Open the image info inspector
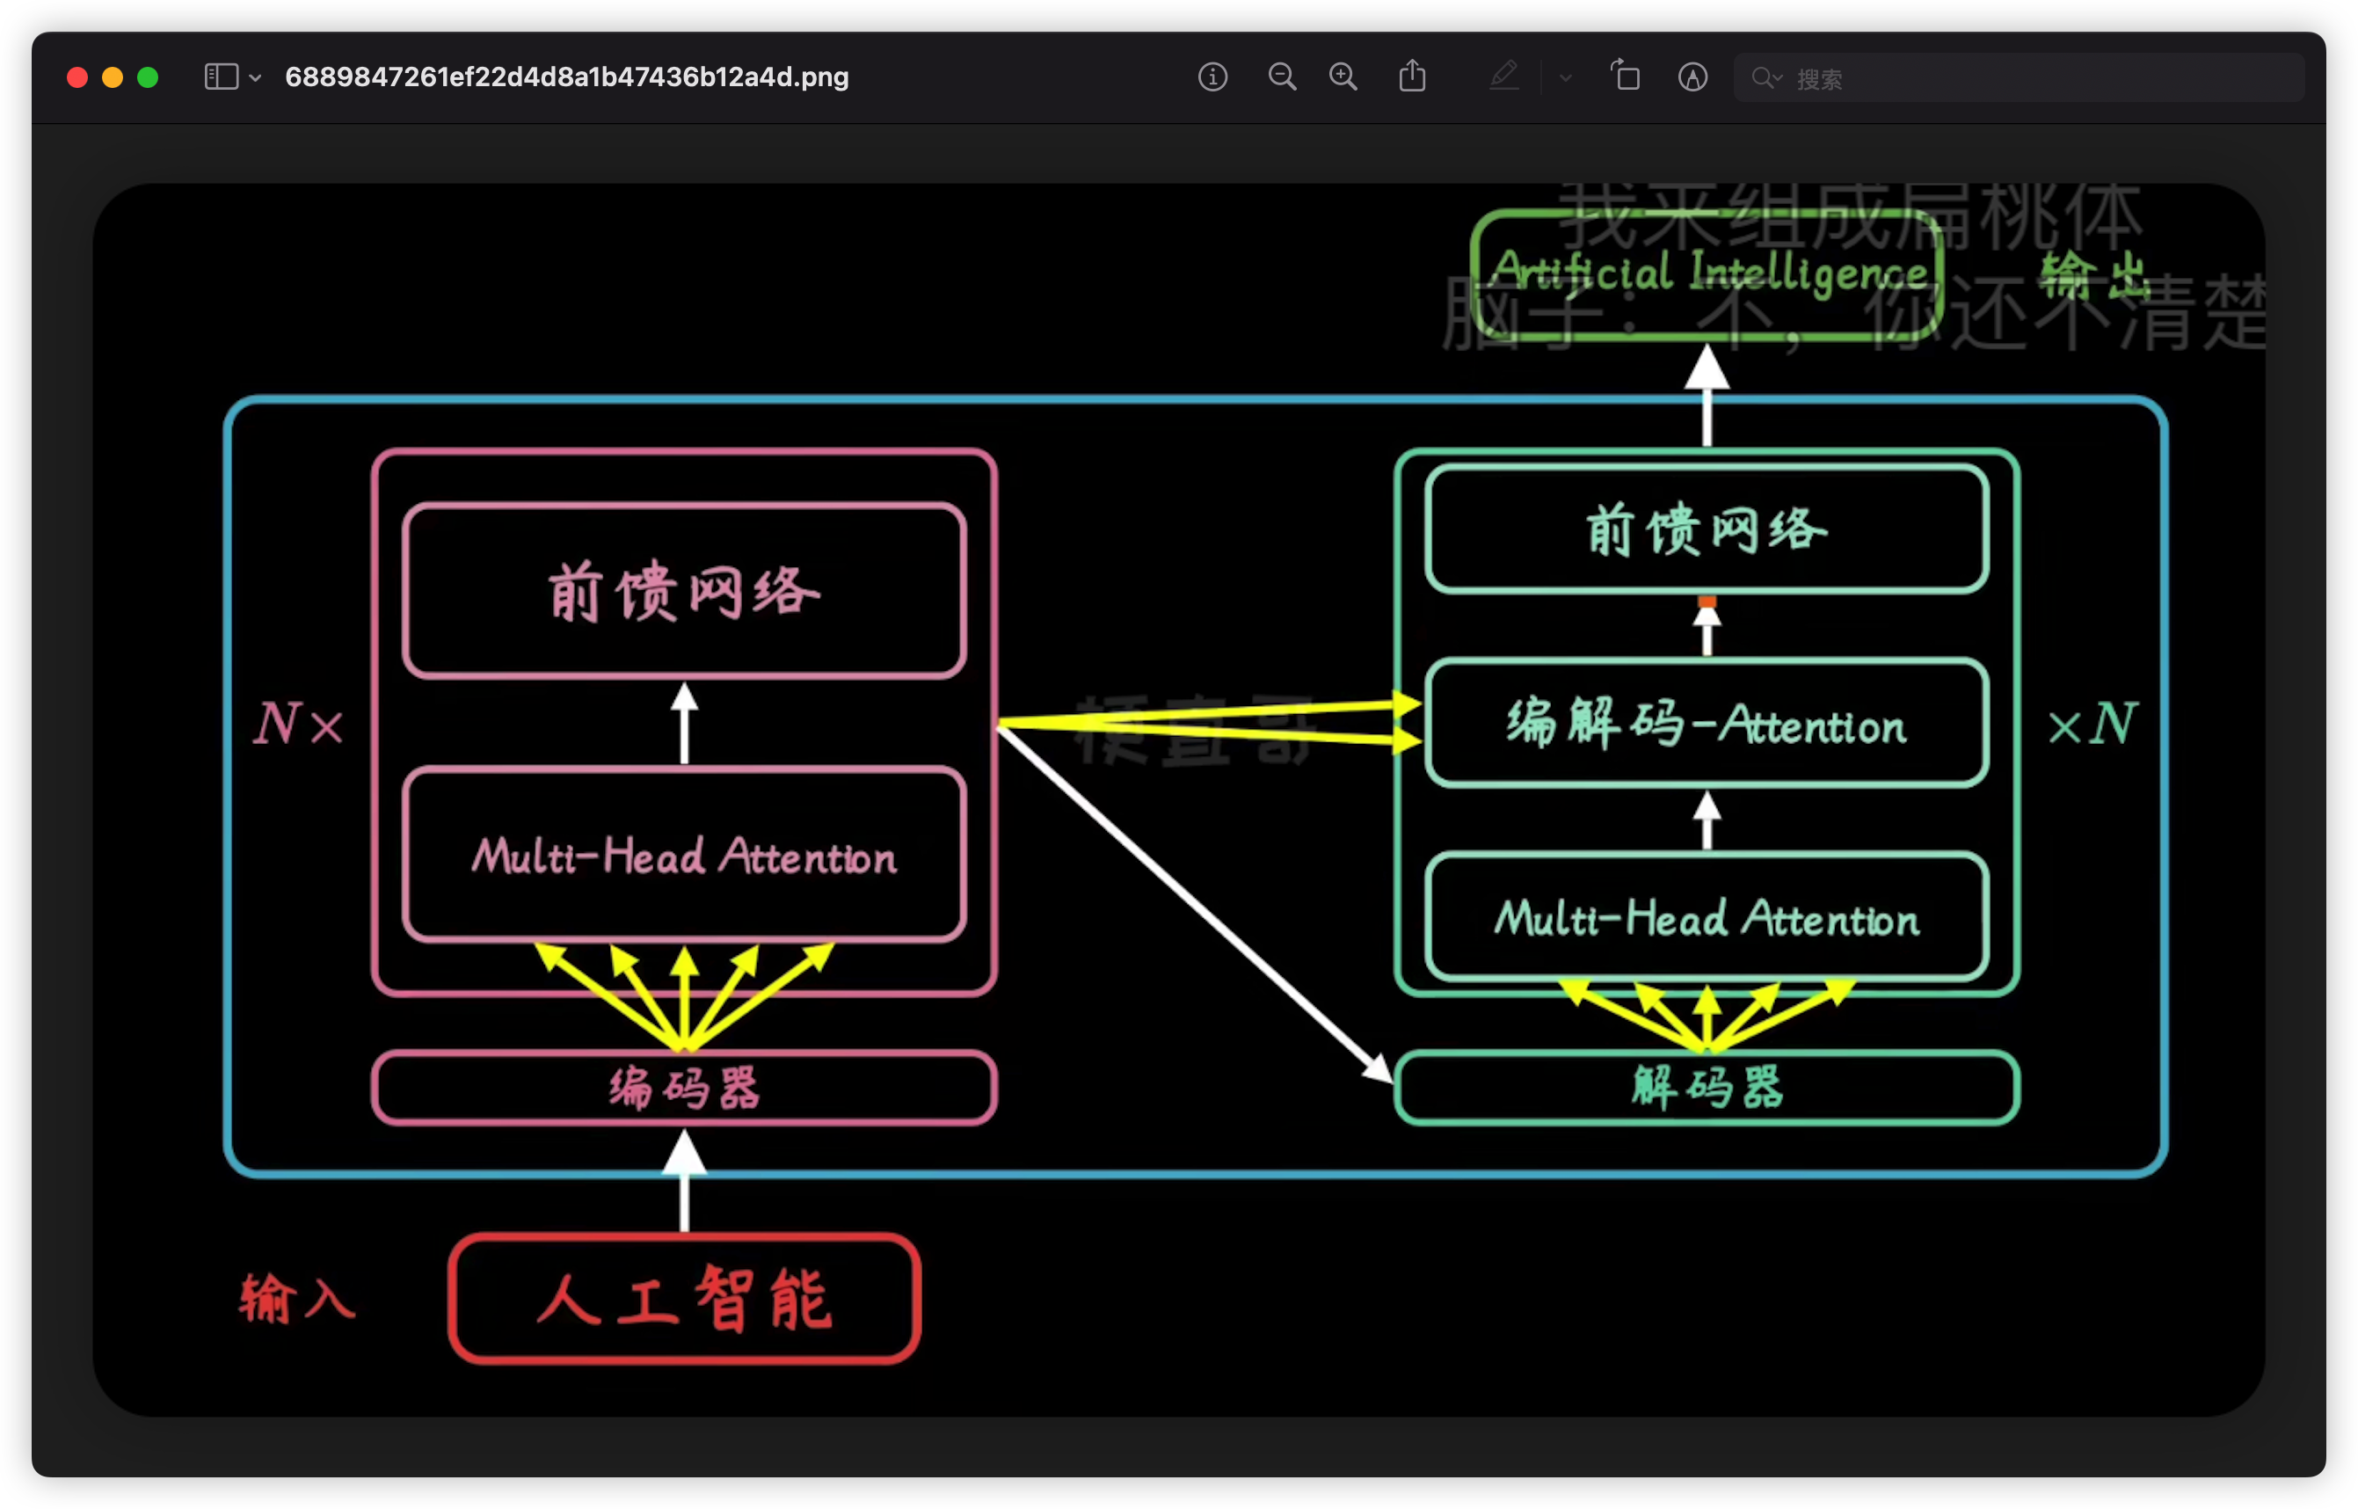 1212,77
